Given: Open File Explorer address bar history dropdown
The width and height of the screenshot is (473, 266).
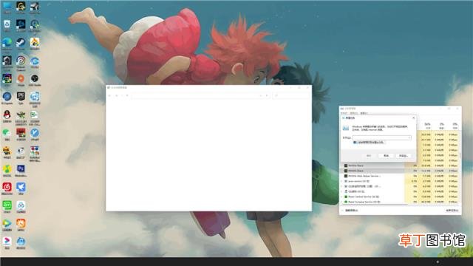Looking at the screenshot, I should pyautogui.click(x=261, y=95).
